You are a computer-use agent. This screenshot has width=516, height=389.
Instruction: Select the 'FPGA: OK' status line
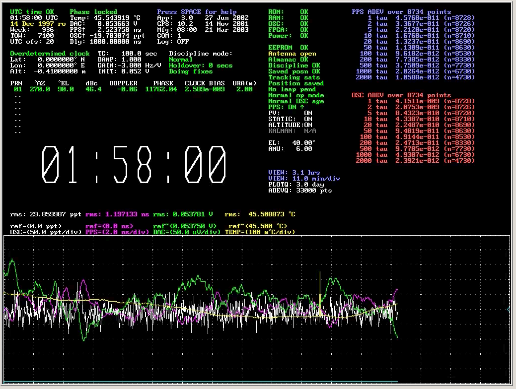[x=288, y=30]
